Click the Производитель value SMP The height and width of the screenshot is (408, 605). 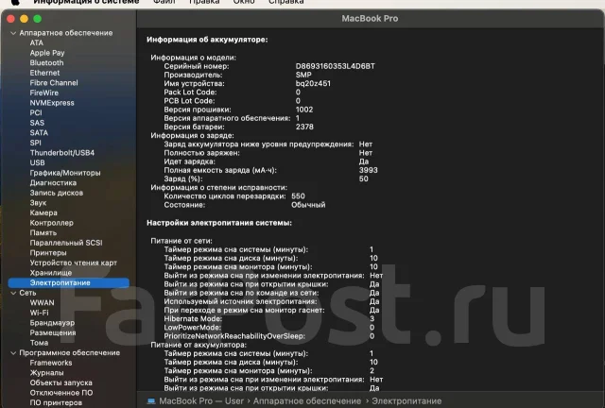click(303, 75)
